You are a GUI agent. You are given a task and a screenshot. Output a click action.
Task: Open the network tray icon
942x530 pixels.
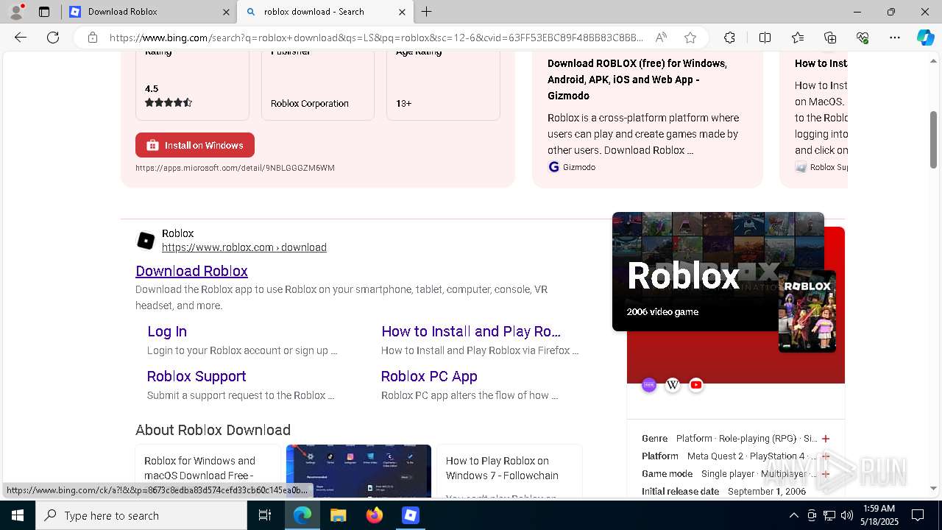[x=829, y=515]
